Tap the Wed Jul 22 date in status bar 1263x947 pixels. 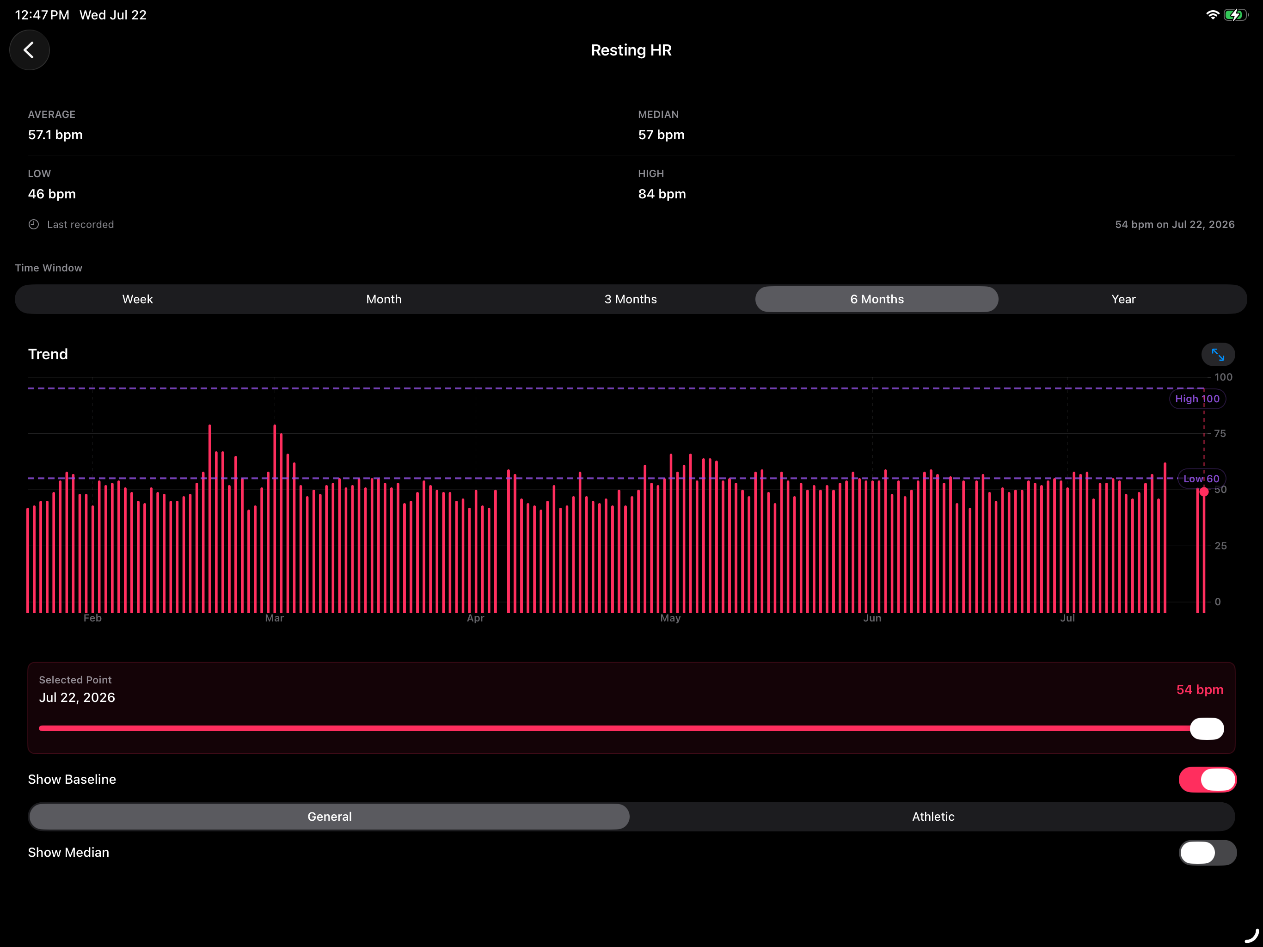[113, 15]
